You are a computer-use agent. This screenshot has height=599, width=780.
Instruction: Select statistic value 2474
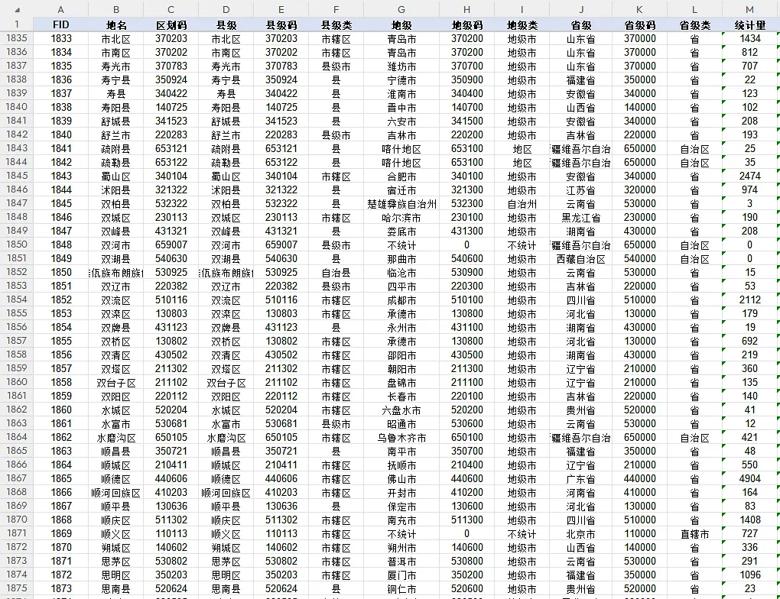click(x=749, y=176)
